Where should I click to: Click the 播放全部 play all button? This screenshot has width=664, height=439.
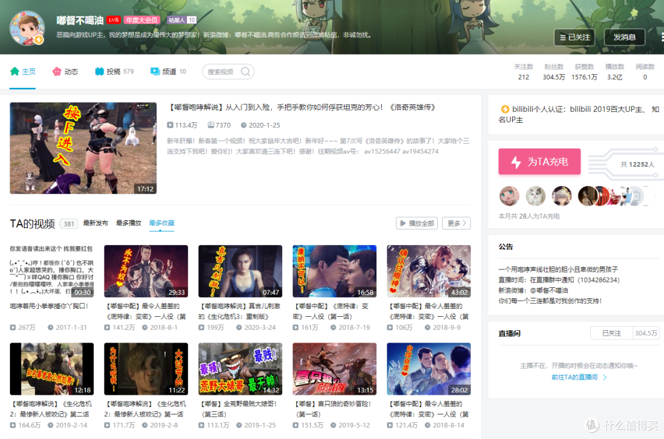click(417, 223)
